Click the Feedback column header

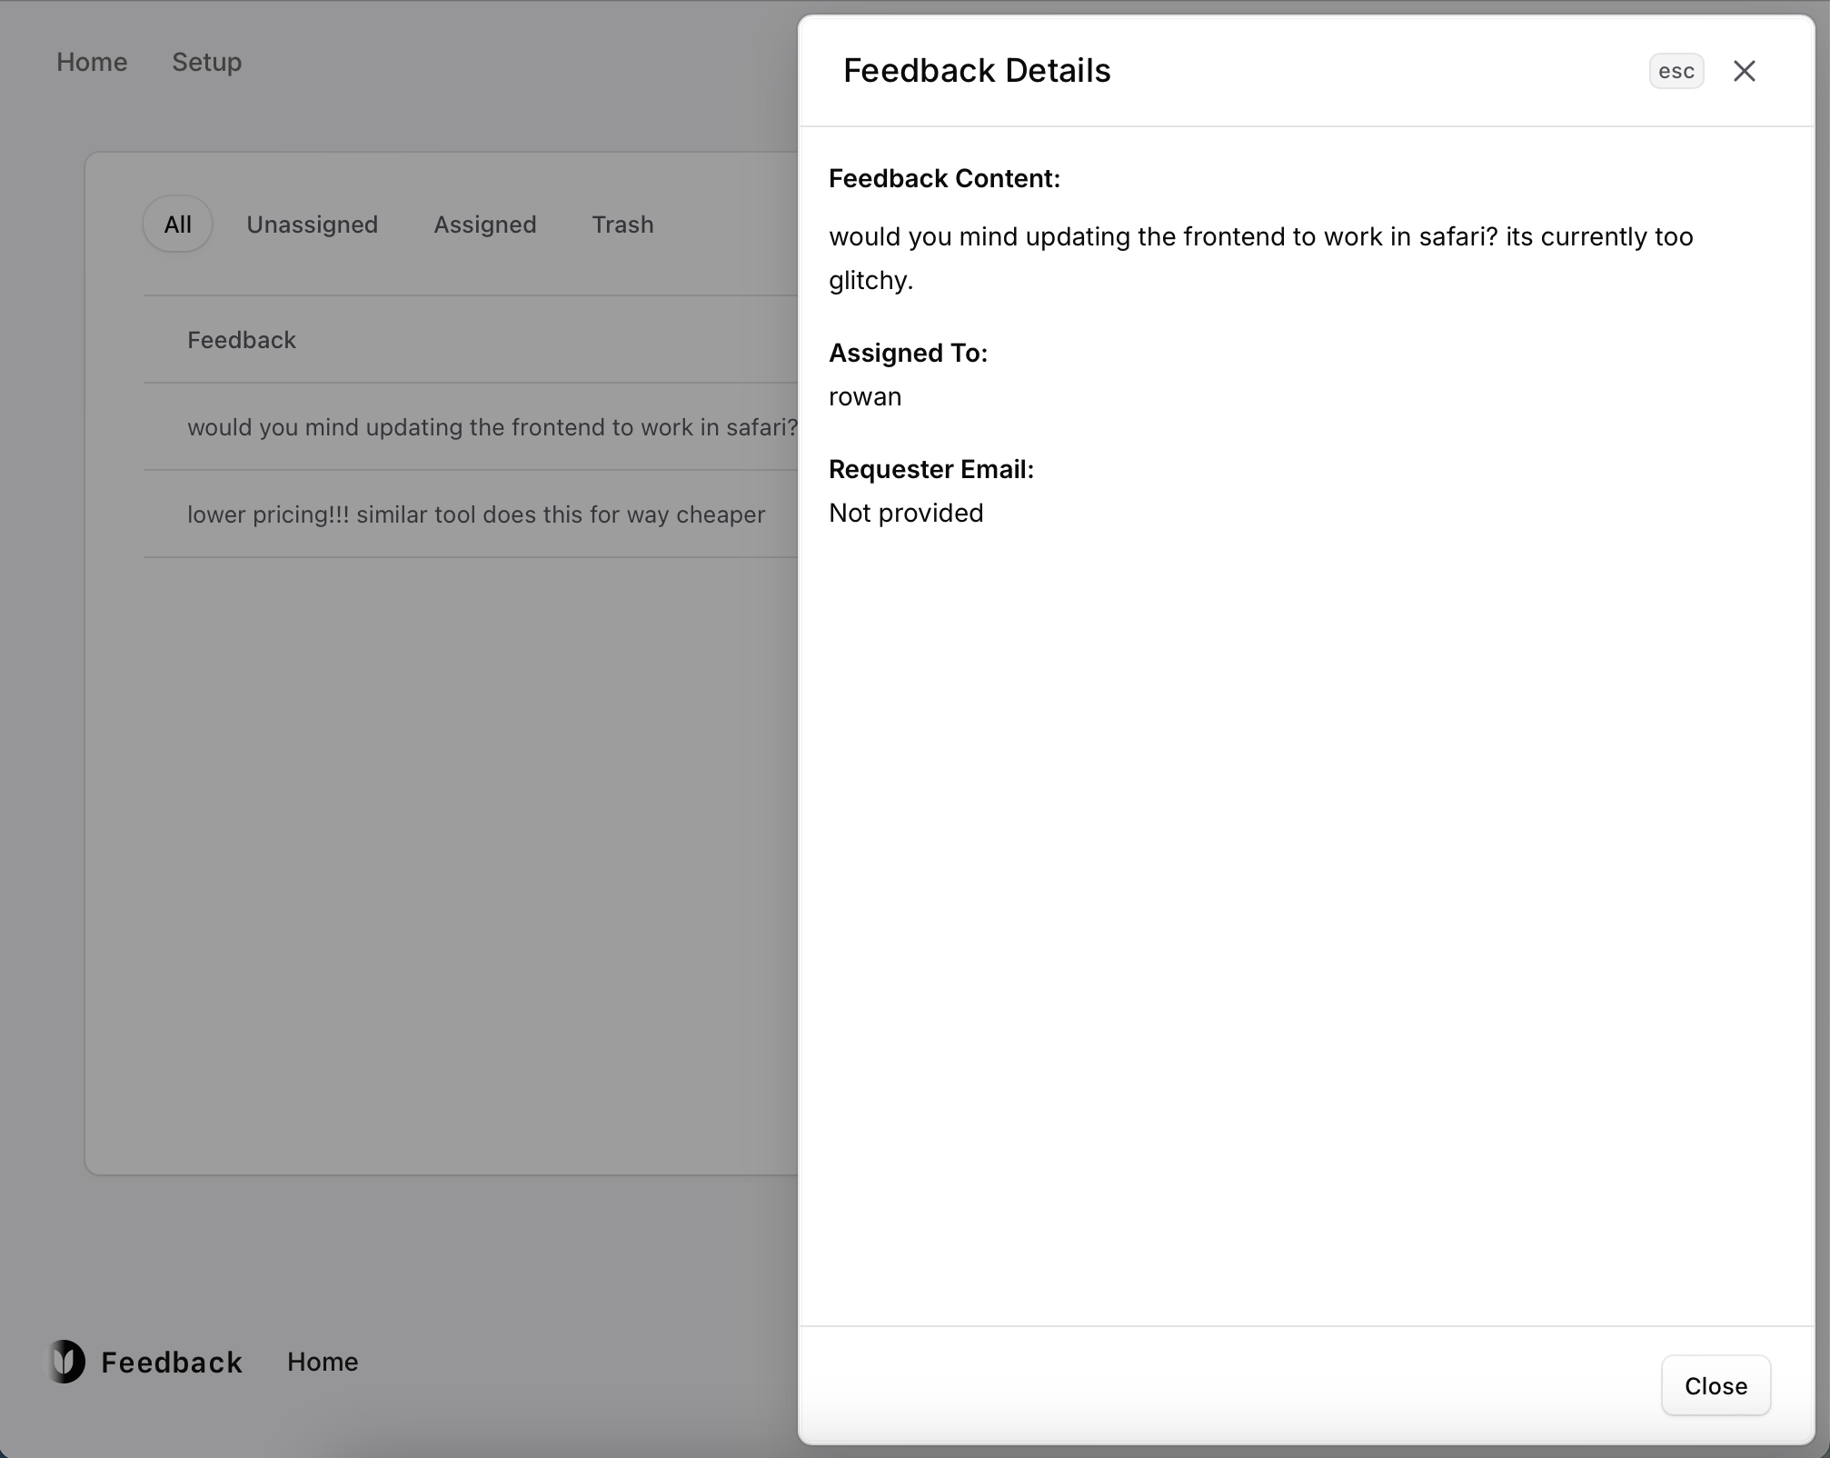pyautogui.click(x=242, y=340)
